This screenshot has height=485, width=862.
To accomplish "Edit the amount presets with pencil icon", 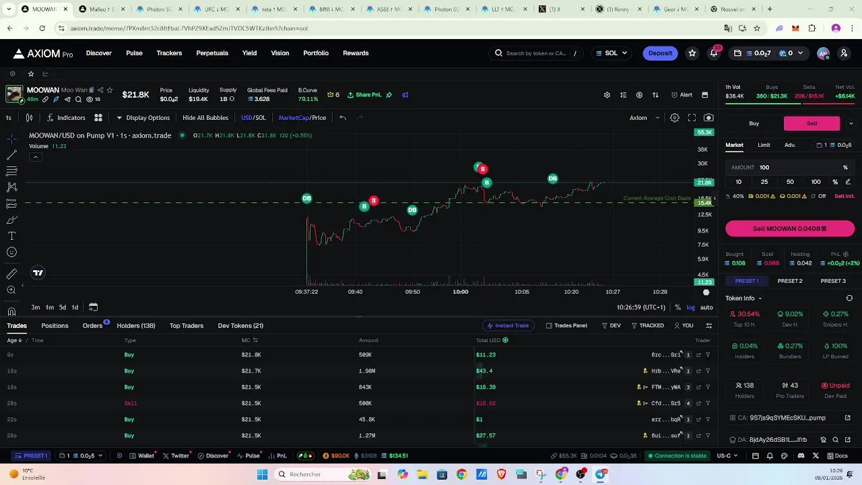I will (848, 182).
